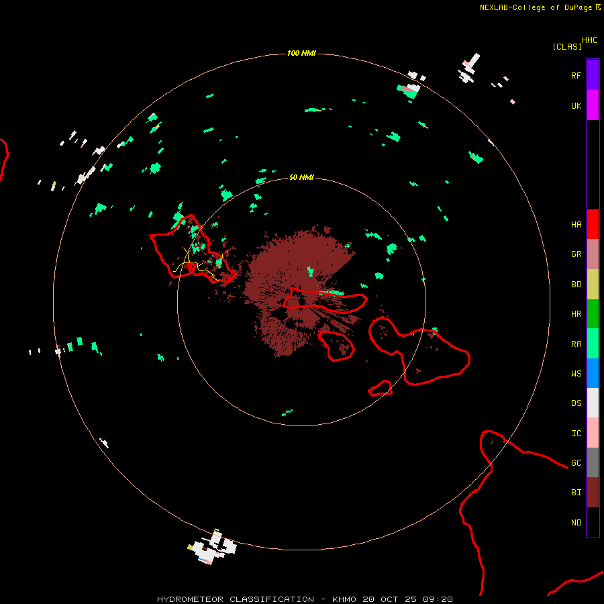The width and height of the screenshot is (604, 604).
Task: Click the HR legend label
Action: pos(576,314)
